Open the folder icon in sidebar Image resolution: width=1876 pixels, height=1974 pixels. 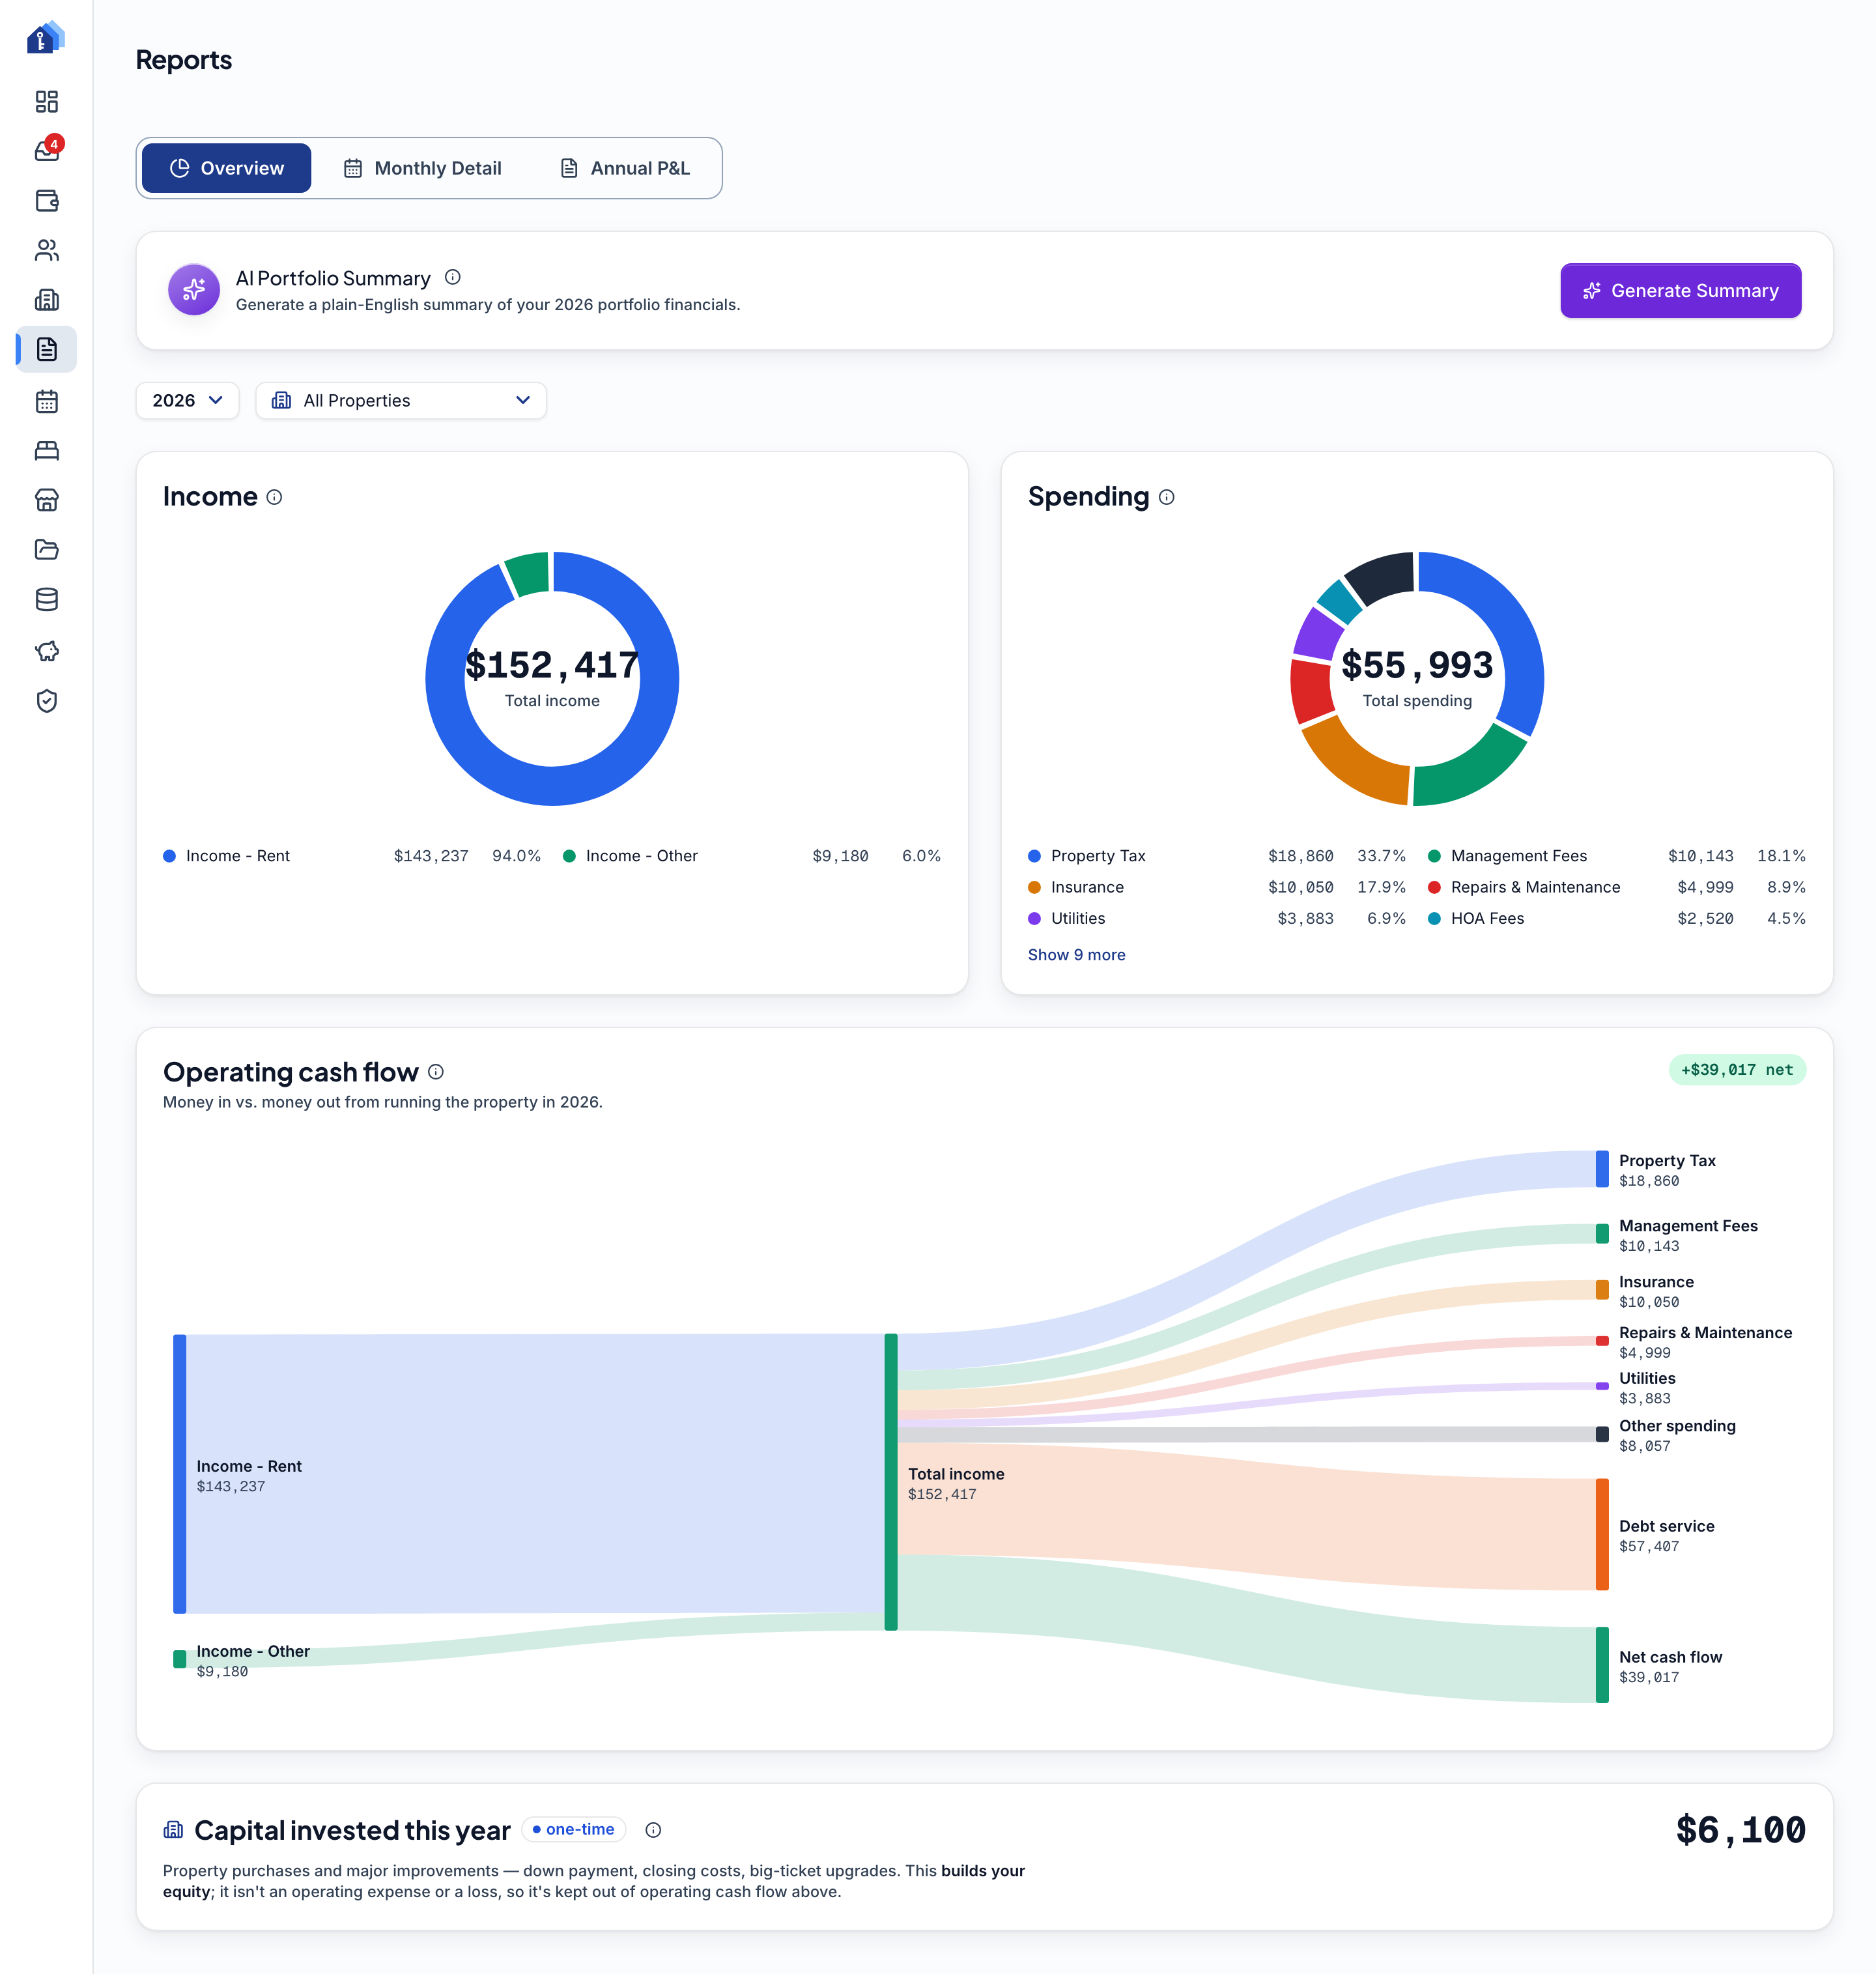pos(46,549)
